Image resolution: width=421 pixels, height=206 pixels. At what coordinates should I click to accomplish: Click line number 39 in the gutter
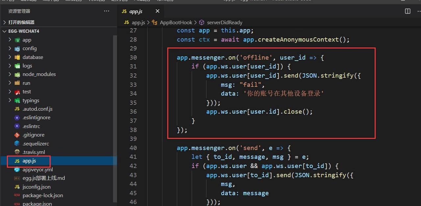point(133,139)
